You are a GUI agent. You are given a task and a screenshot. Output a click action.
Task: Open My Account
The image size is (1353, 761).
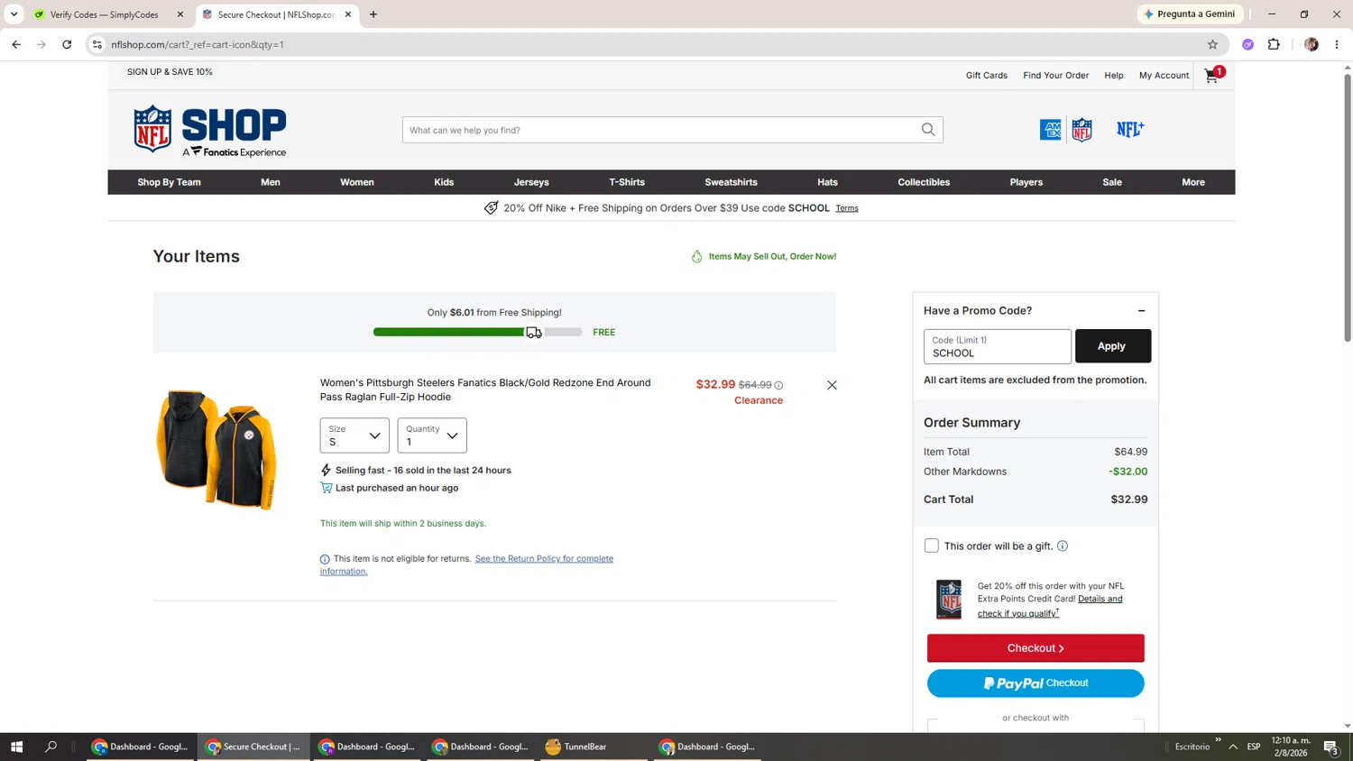[x=1164, y=76]
